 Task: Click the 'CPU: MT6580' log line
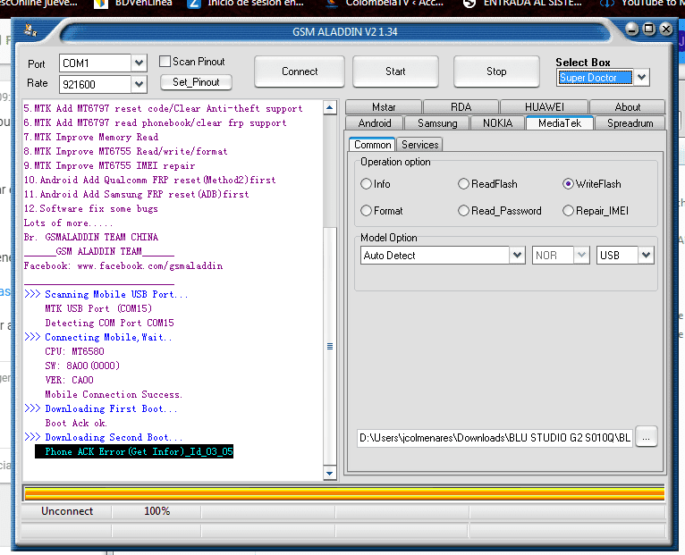pyautogui.click(x=75, y=351)
